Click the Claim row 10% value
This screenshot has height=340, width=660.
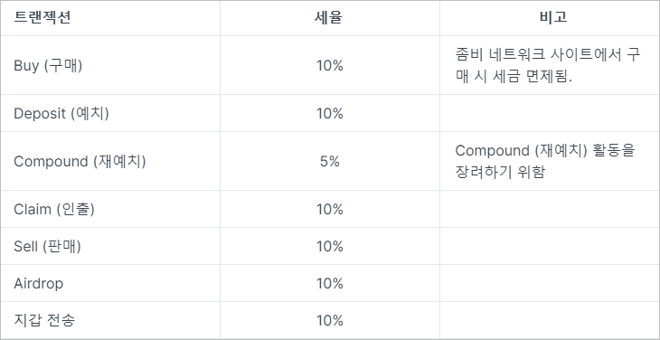330,209
